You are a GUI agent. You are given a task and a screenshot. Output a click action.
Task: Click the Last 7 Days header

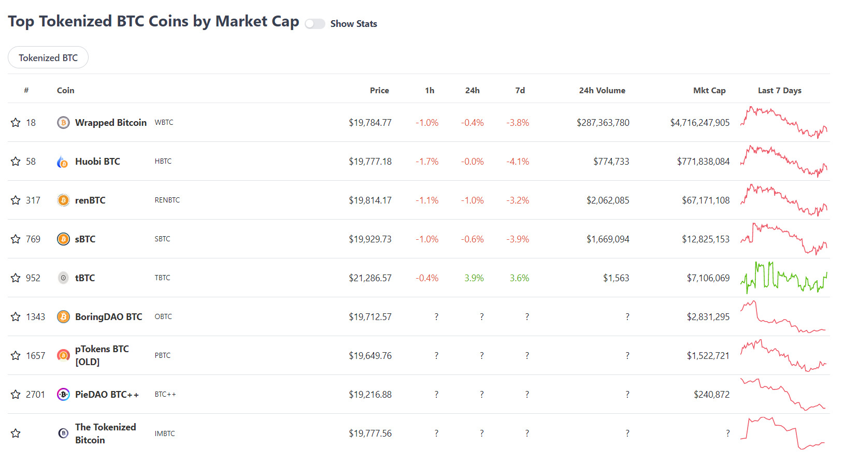779,90
